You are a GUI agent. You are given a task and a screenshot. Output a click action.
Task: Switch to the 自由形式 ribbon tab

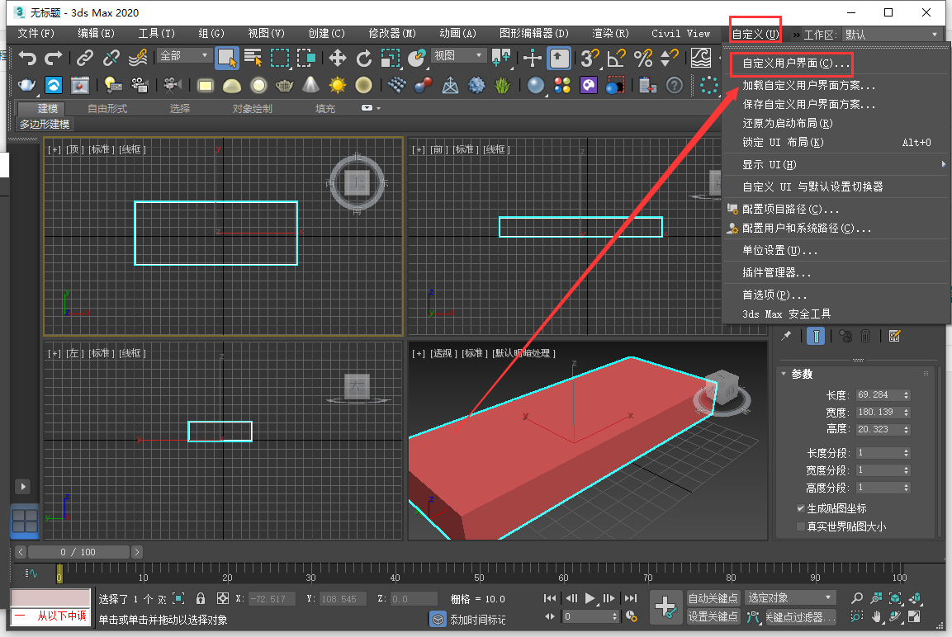107,109
